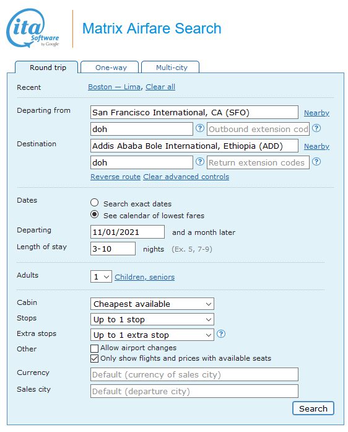
Task: Select See calendar of lowest fares
Action: [95, 214]
